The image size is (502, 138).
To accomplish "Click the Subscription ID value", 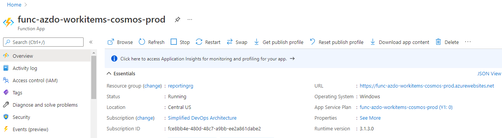I will click(214, 128).
